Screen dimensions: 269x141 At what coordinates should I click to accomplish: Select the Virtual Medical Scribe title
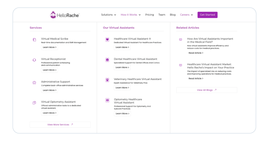click(x=55, y=39)
